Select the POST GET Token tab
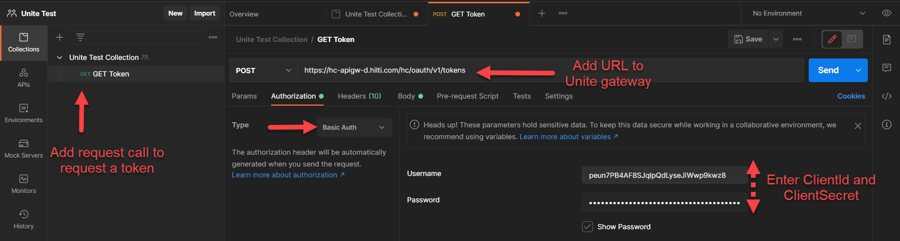This screenshot has height=241, width=900. pyautogui.click(x=478, y=14)
